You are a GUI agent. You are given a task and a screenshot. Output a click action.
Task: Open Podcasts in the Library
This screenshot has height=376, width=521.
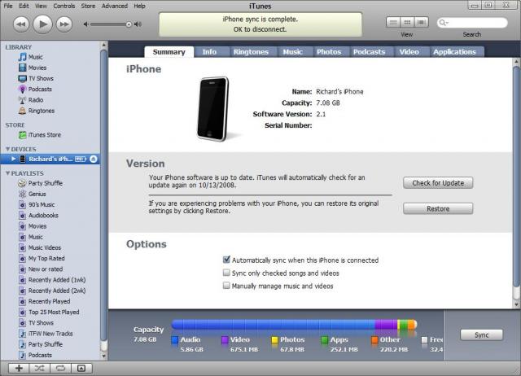pyautogui.click(x=35, y=89)
